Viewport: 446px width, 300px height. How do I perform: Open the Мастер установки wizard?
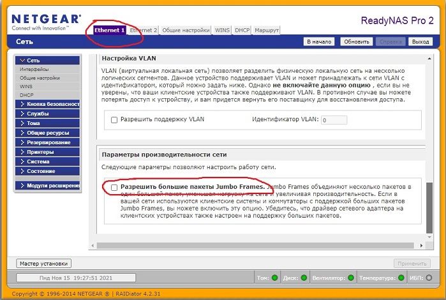click(x=43, y=264)
